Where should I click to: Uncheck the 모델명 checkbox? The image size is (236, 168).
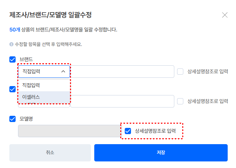coord(13,119)
